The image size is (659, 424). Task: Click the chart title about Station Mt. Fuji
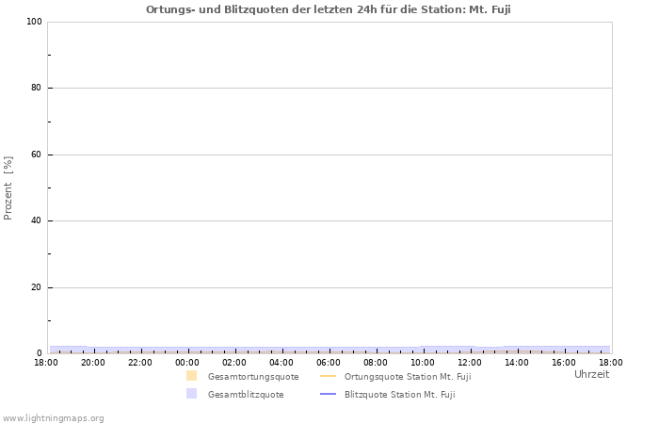(329, 8)
